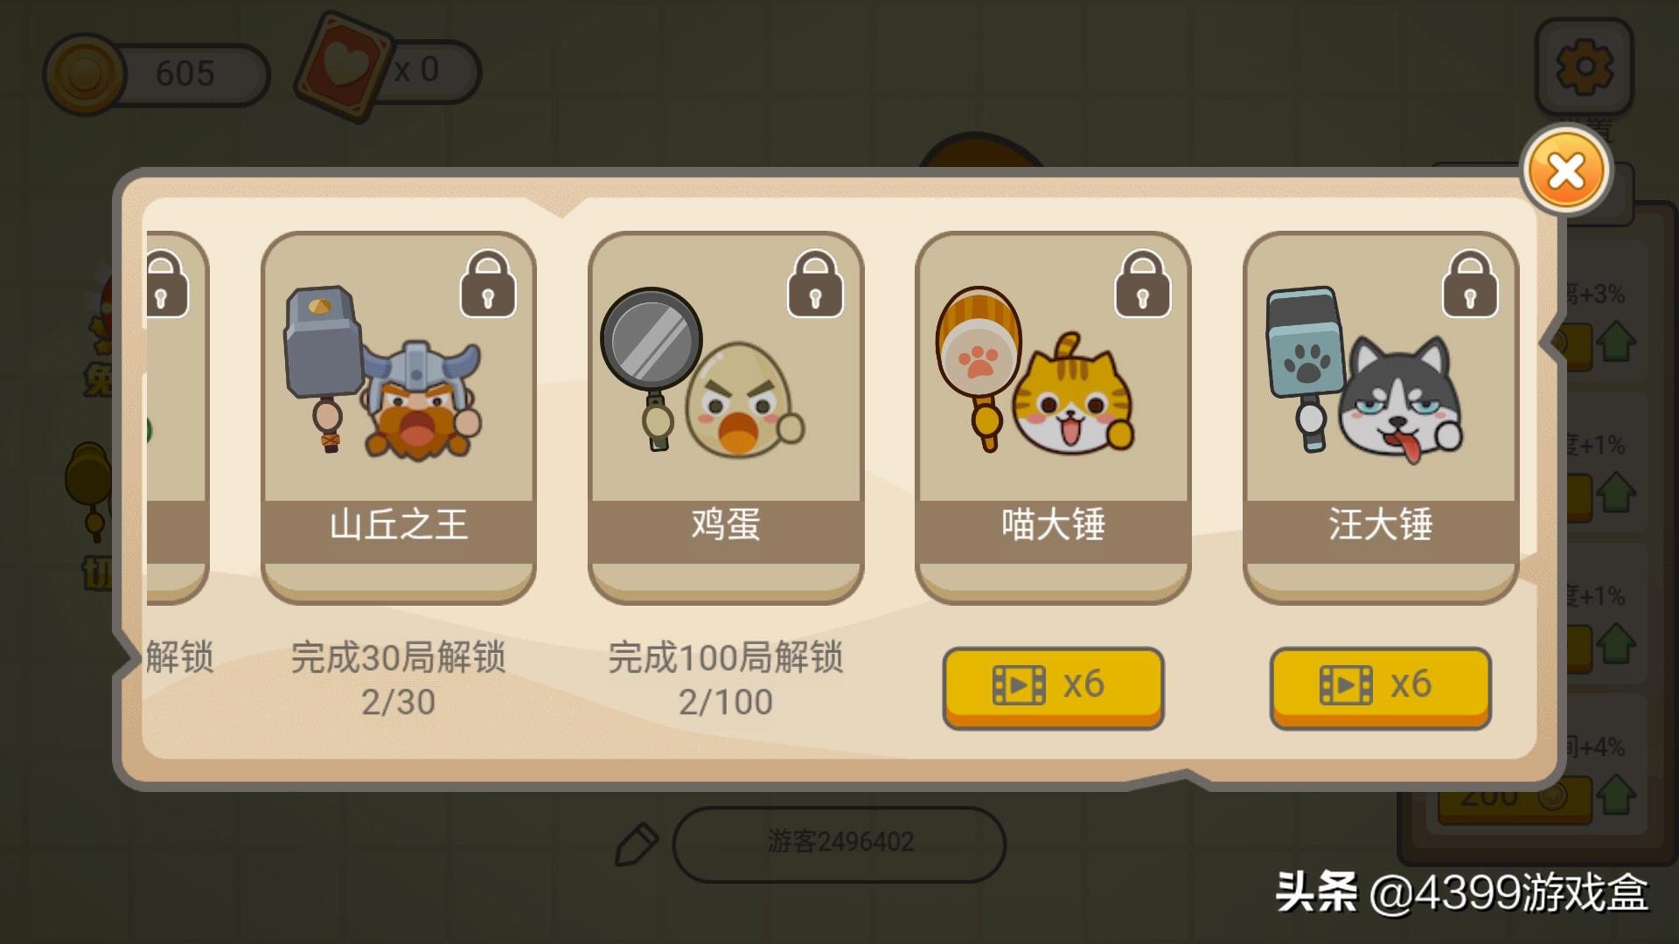Click the pencil edit name icon
This screenshot has width=1679, height=944.
point(636,844)
